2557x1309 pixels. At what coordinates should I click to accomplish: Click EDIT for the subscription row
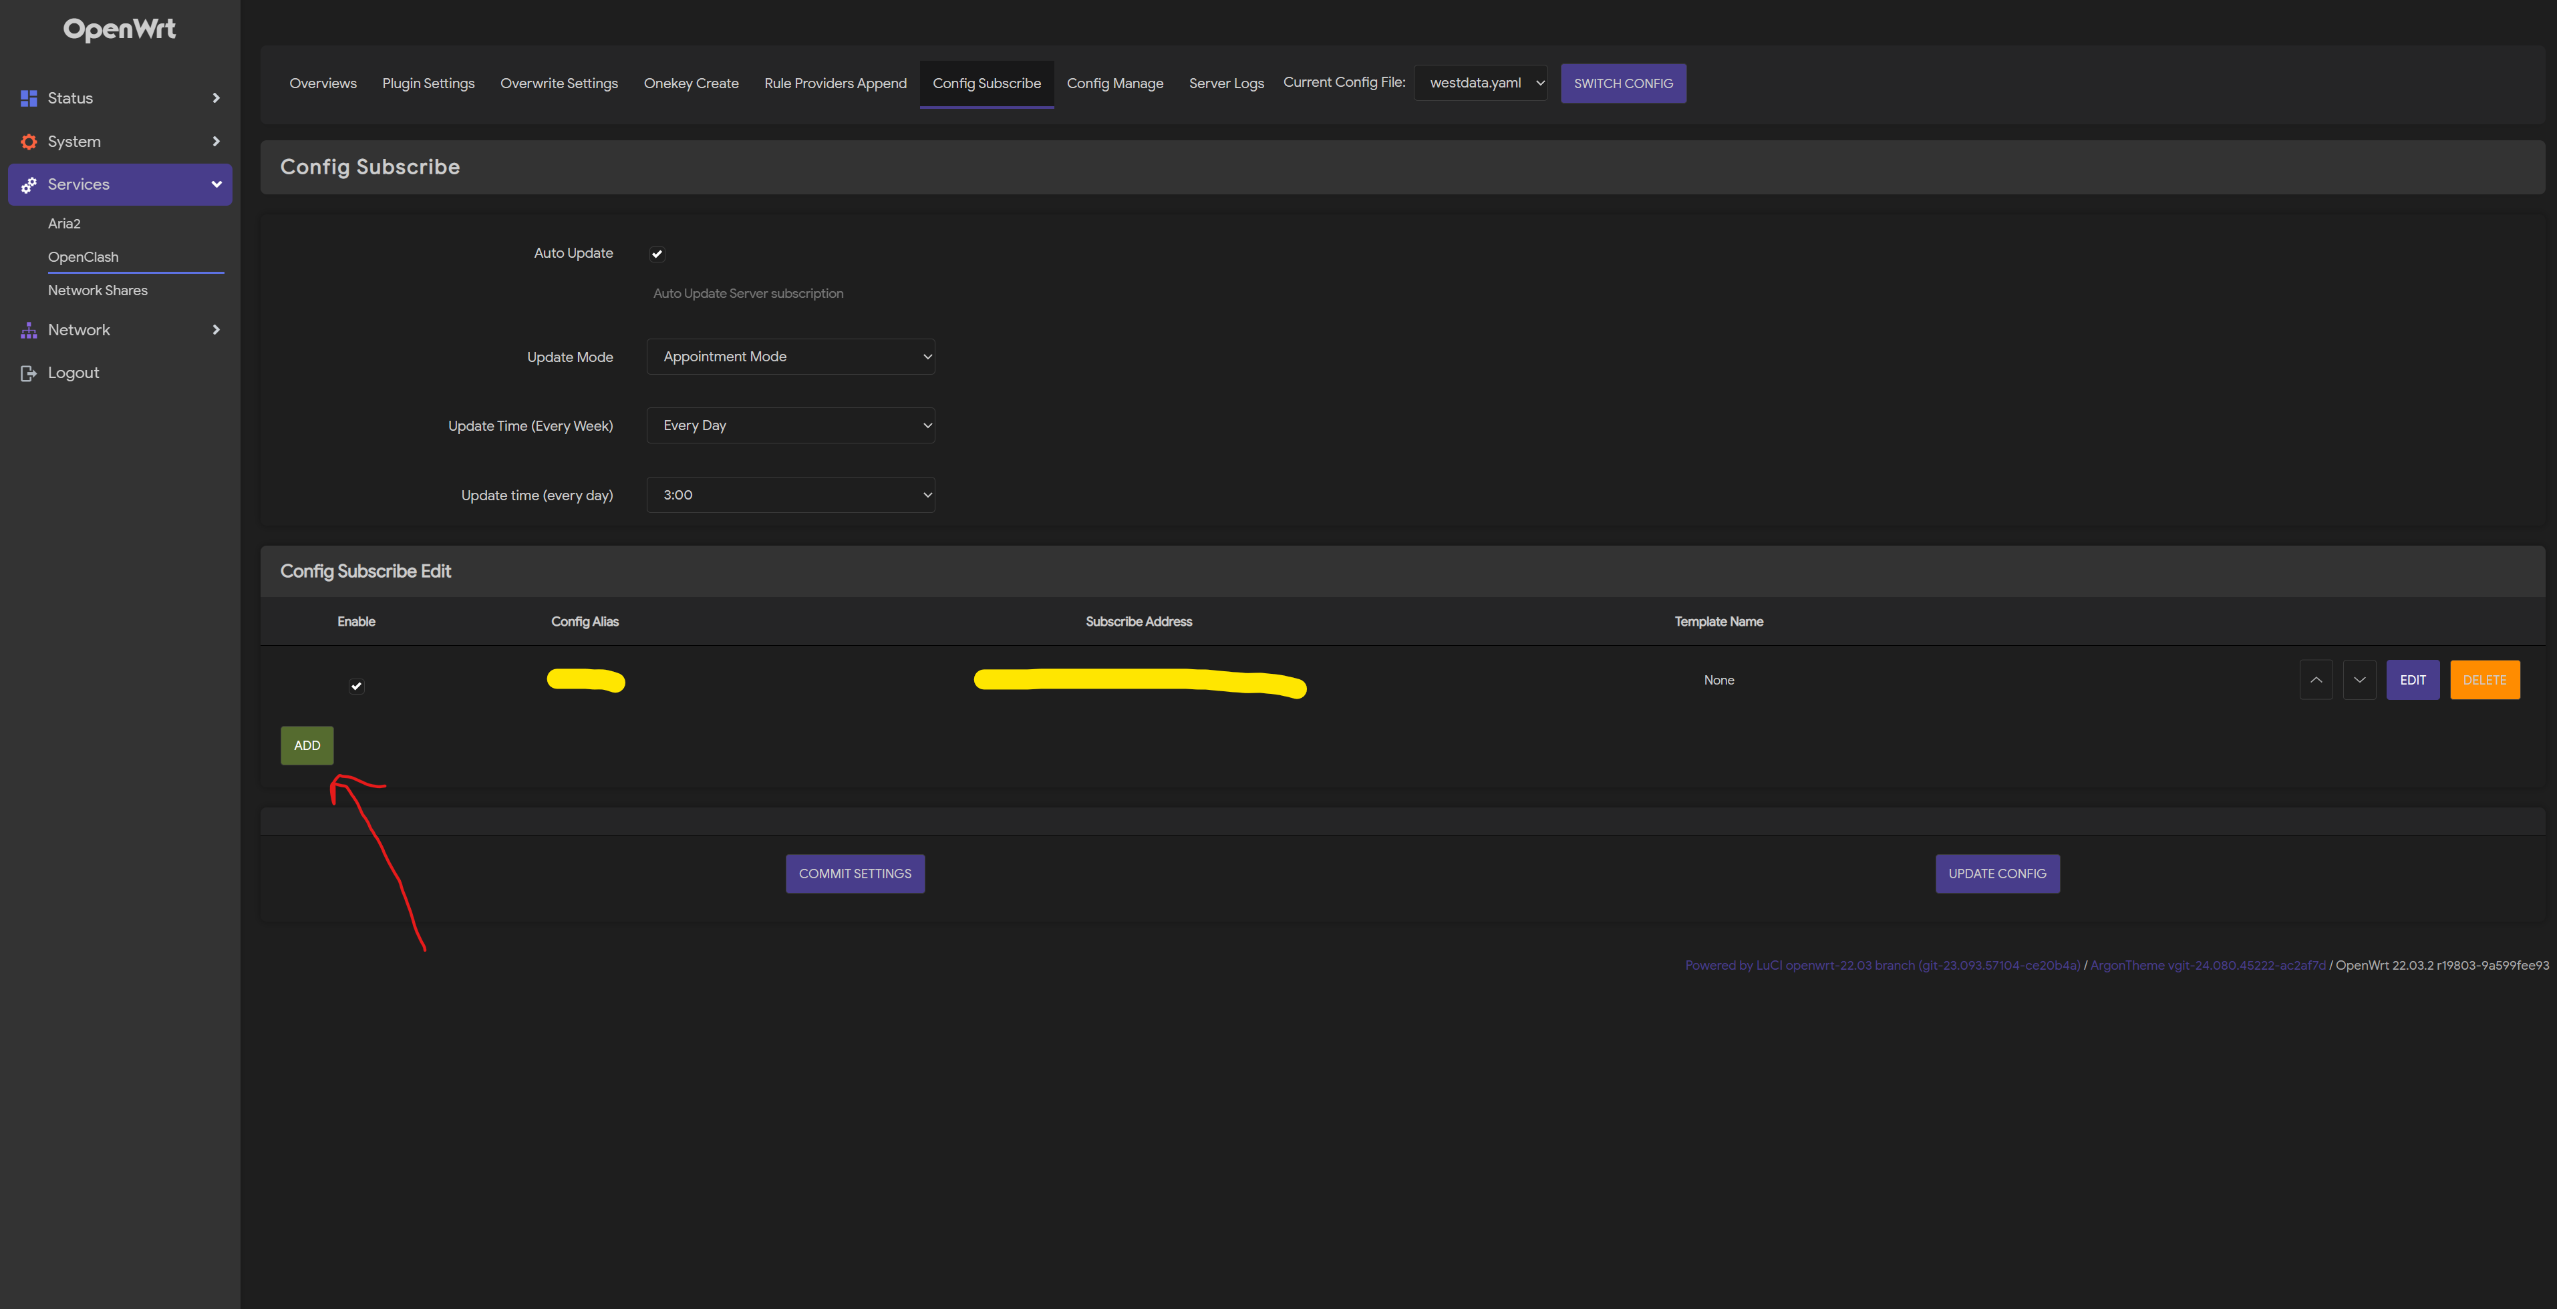coord(2412,680)
